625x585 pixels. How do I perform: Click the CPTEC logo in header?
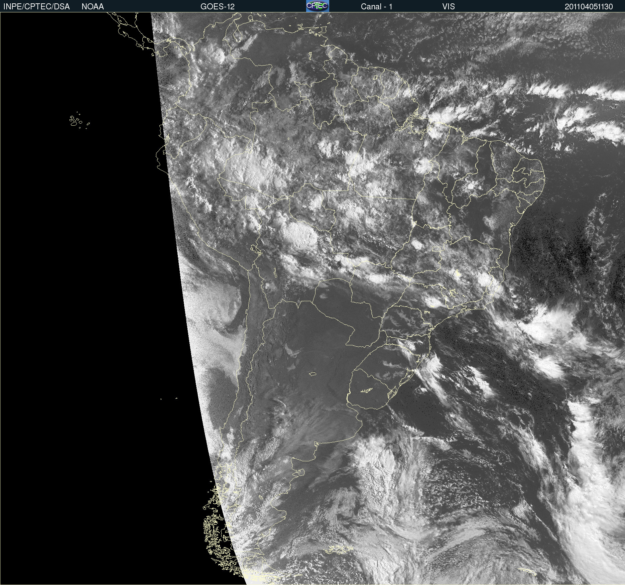[x=318, y=6]
